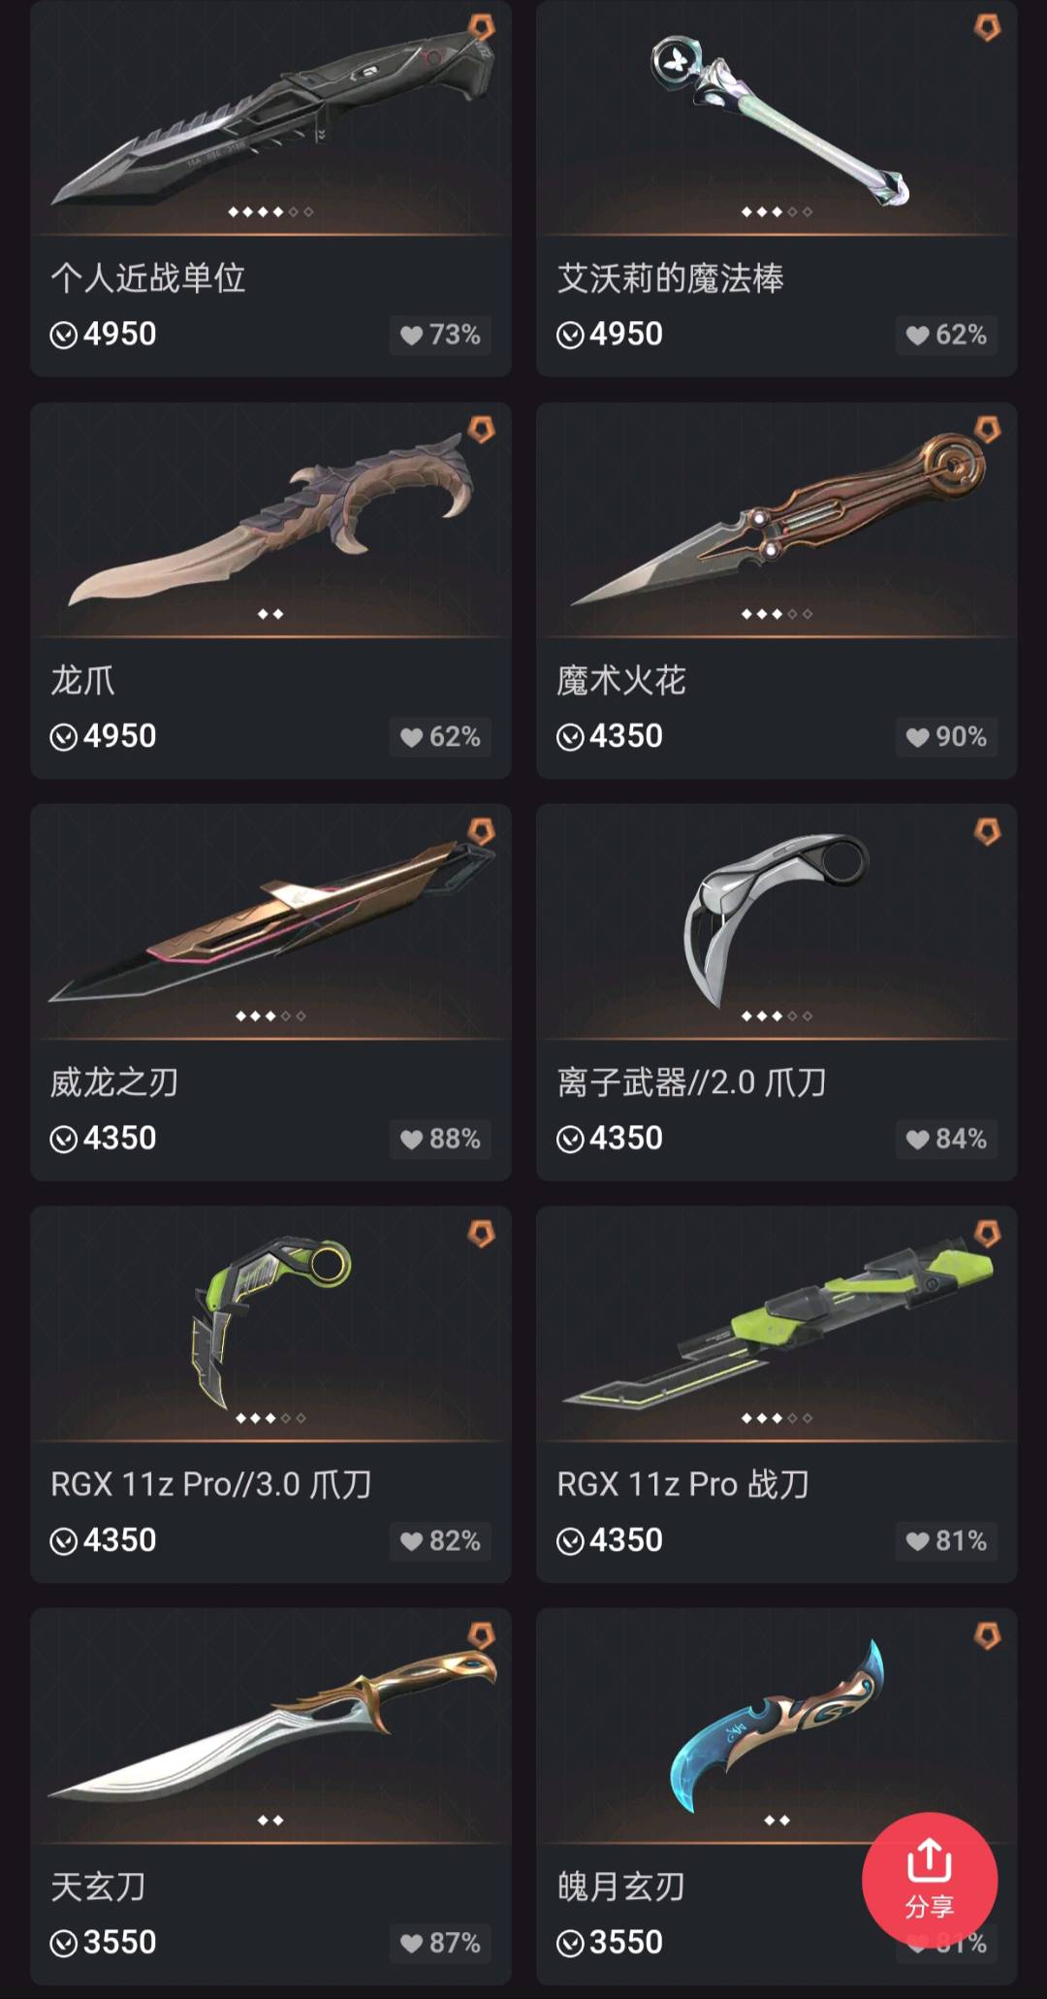The image size is (1047, 1999).
Task: Click orange badge on 离子武器//2.0 爪刀 card
Action: pyautogui.click(x=987, y=831)
